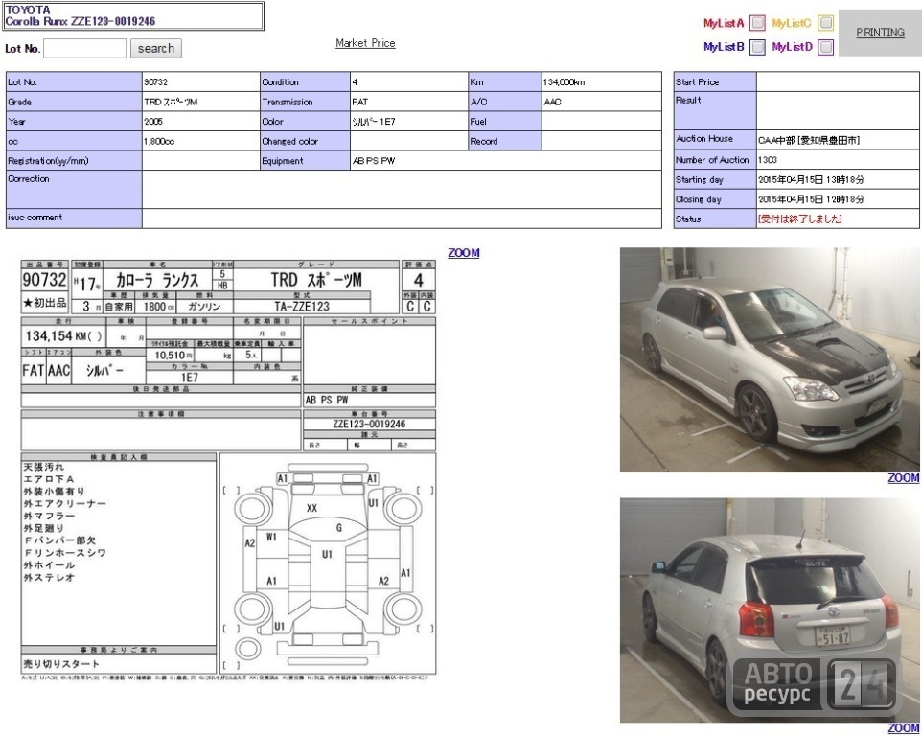Screen dimensions: 922x736
Task: Select the Grade value TRD
Action: click(x=171, y=102)
